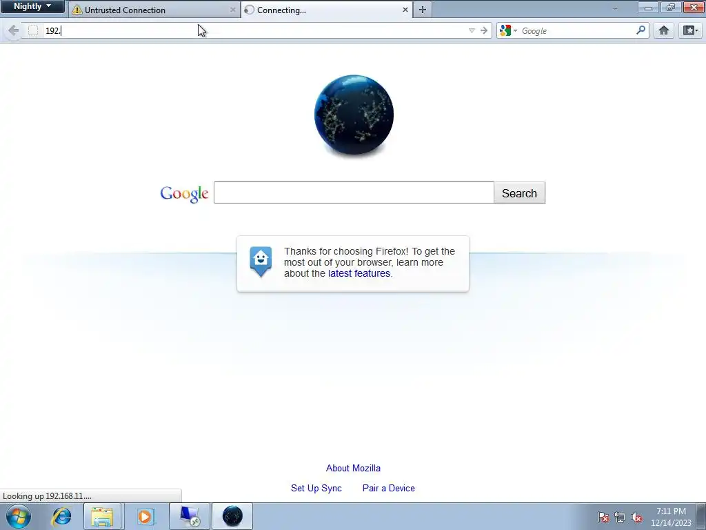Open Windows Explorer from taskbar

point(102,516)
